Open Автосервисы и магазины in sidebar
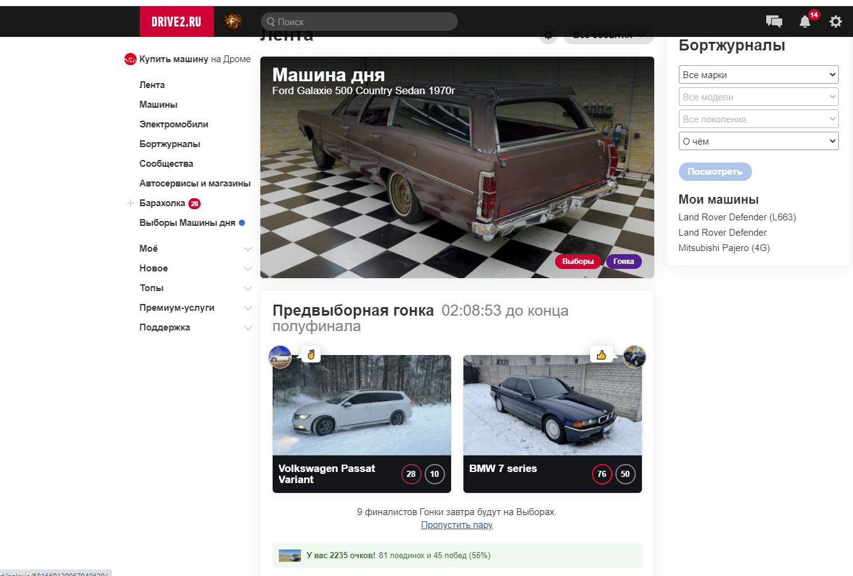Image resolution: width=853 pixels, height=576 pixels. coord(195,183)
